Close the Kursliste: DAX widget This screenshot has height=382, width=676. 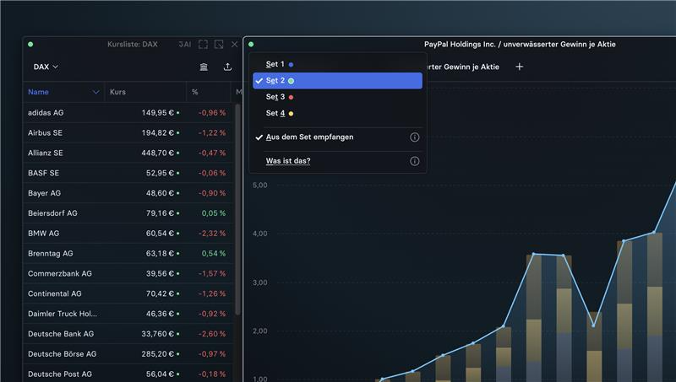(235, 45)
